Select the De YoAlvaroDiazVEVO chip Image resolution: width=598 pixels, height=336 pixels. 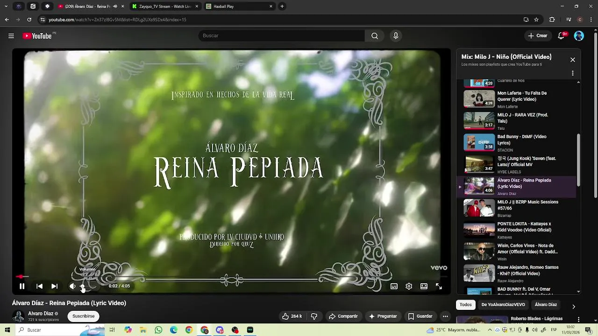pos(503,305)
